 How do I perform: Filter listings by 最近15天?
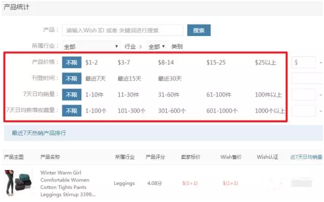[130, 78]
